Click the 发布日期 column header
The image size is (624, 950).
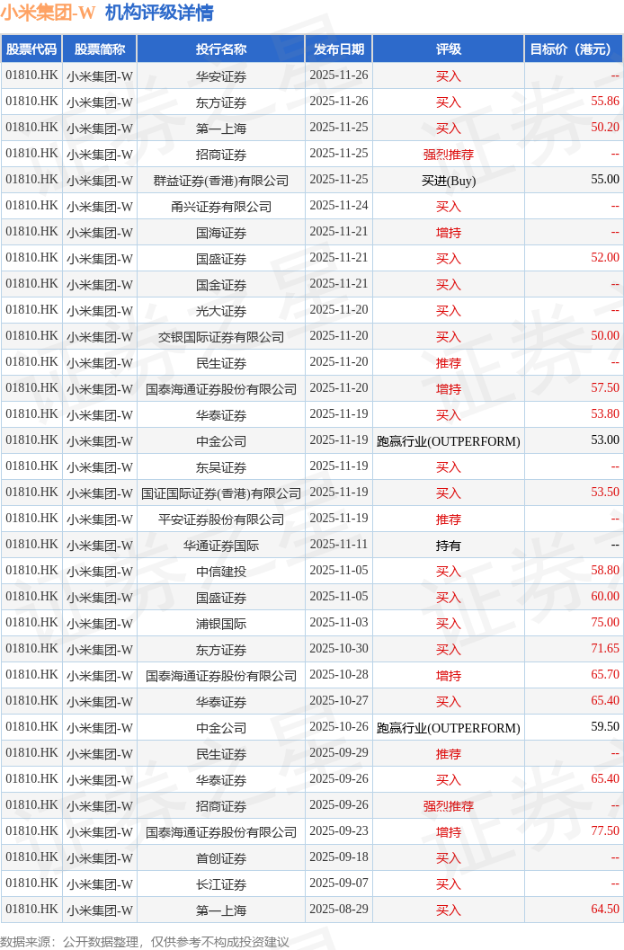pos(339,49)
